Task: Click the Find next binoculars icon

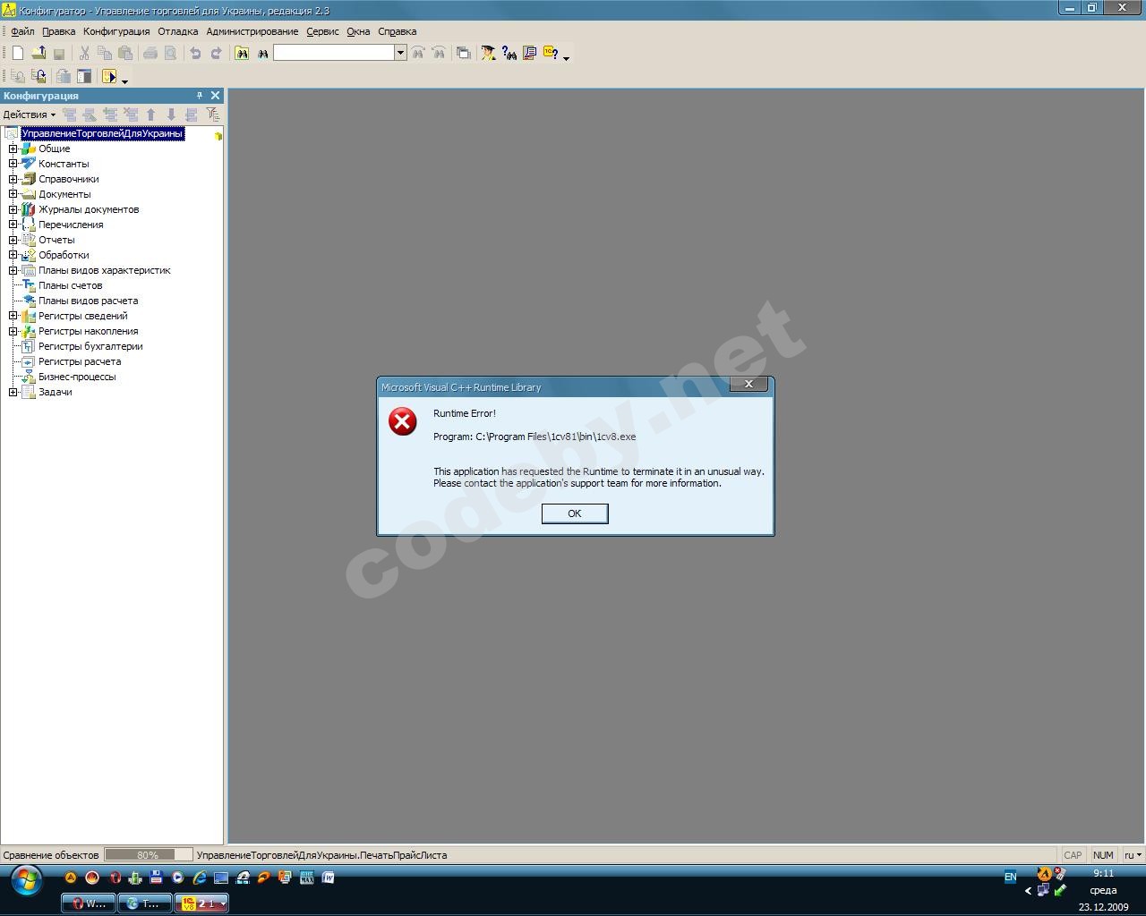Action: (x=418, y=54)
